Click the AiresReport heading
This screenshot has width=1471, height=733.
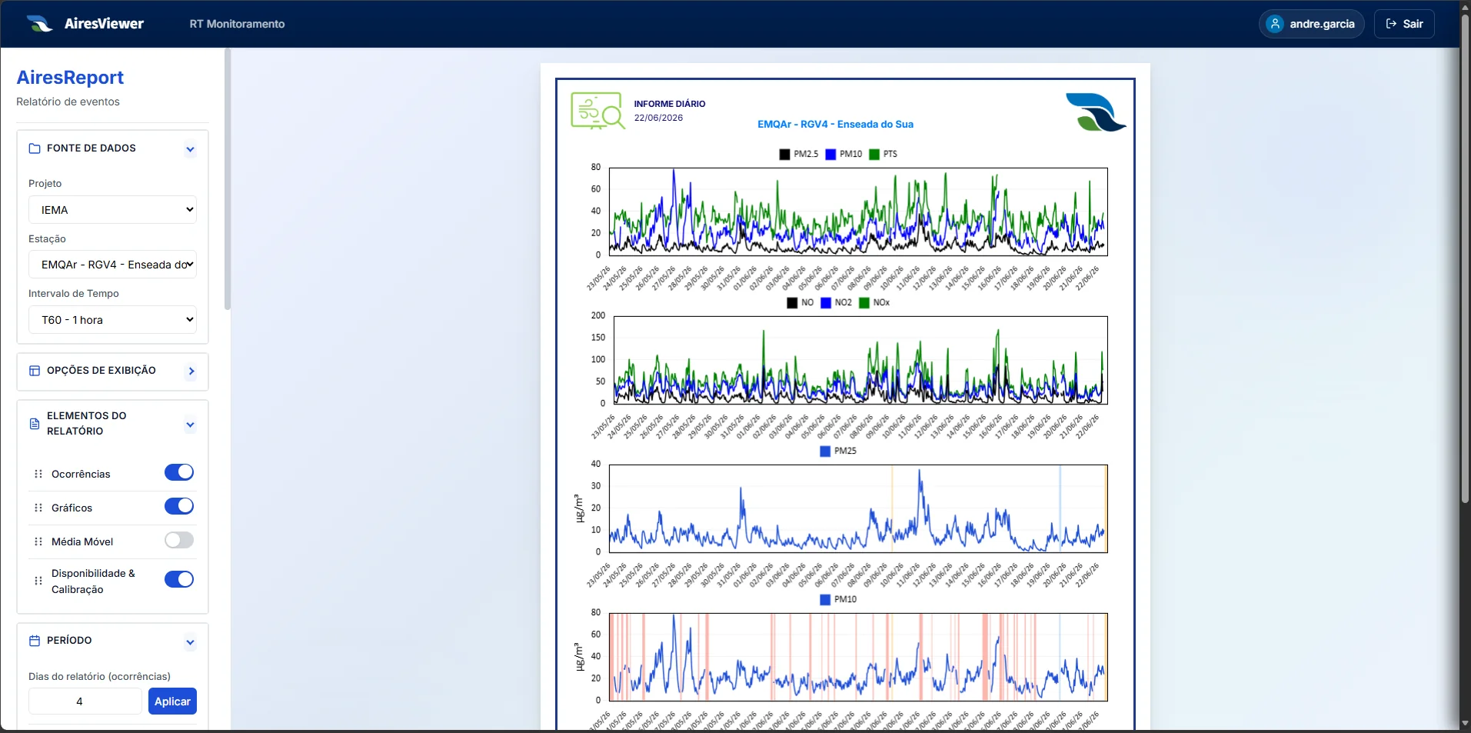coord(70,78)
